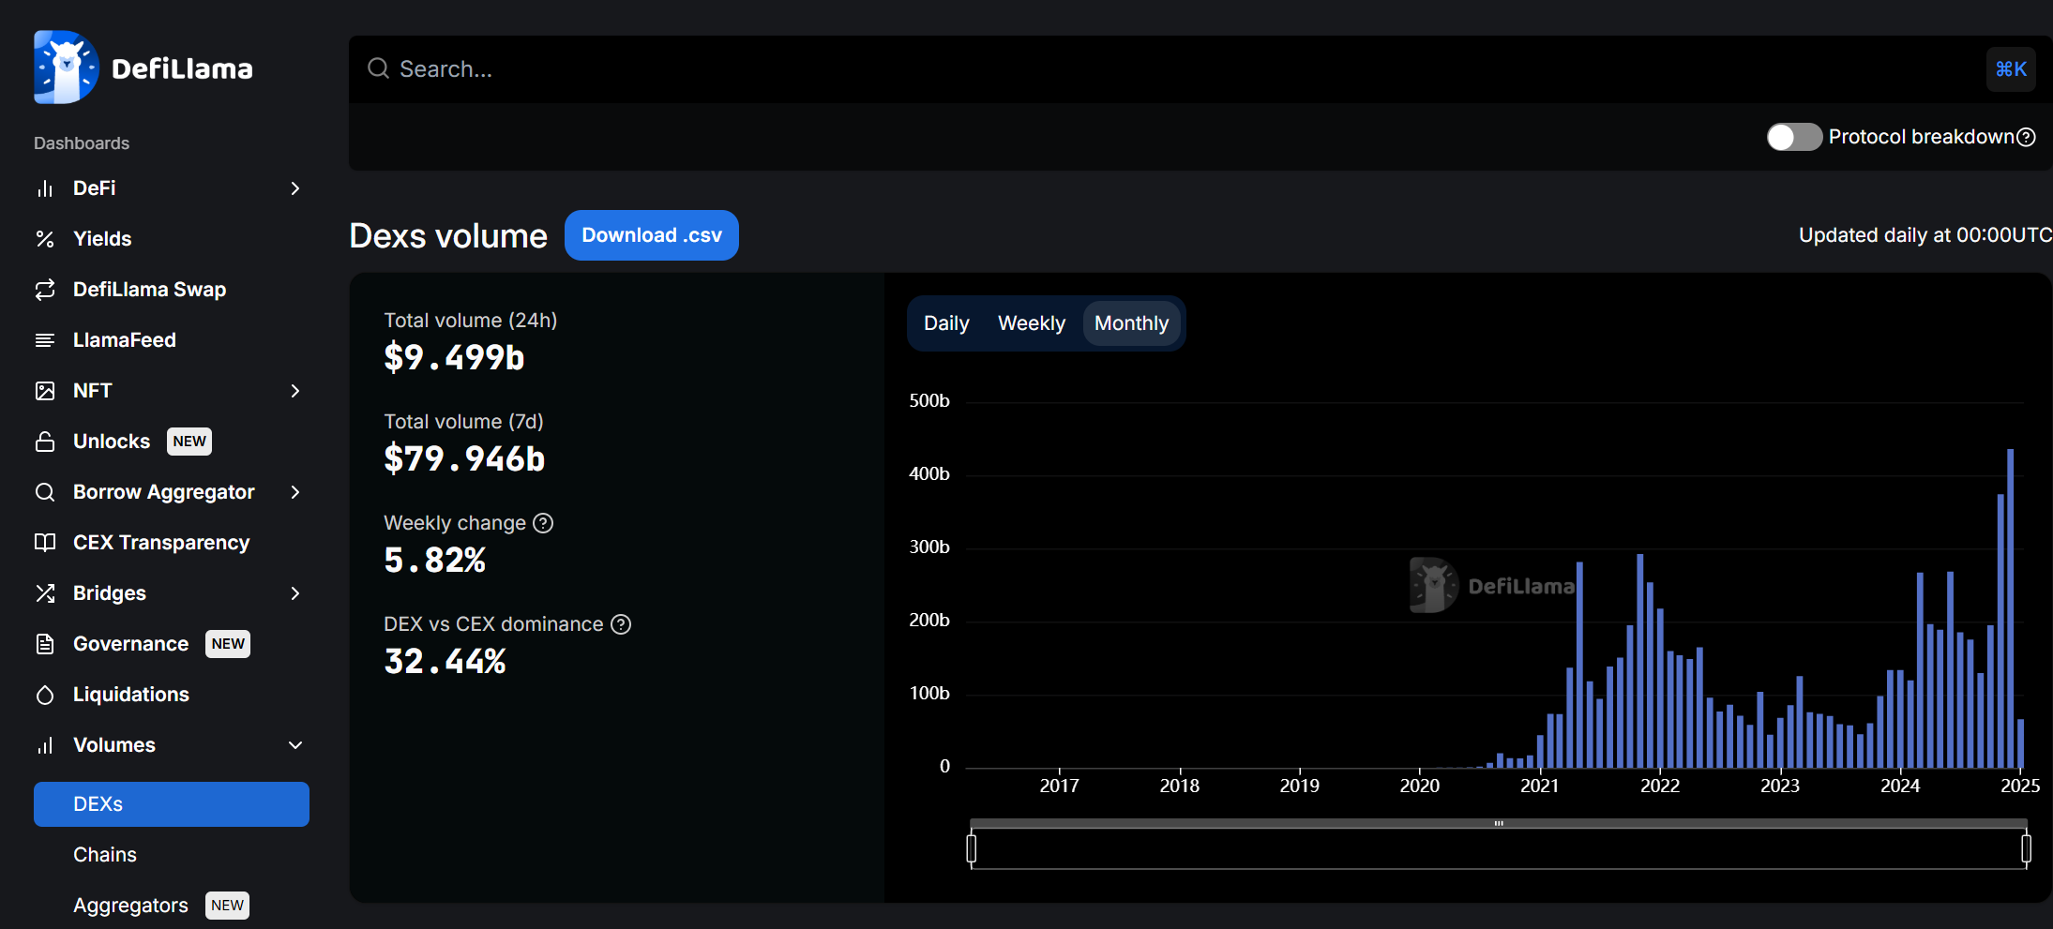The height and width of the screenshot is (929, 2053).
Task: Open the LlamaFeed page
Action: click(125, 340)
